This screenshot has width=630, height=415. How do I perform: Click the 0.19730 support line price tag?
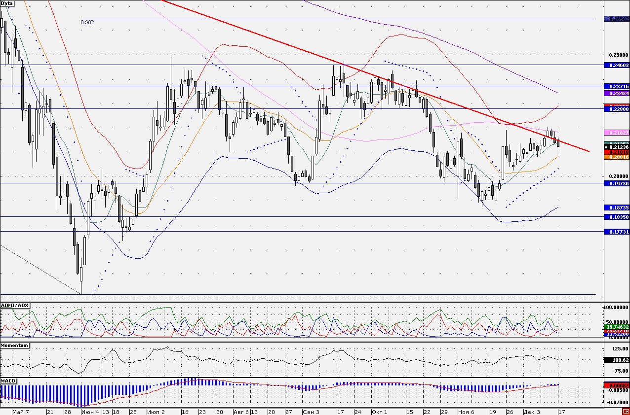616,183
